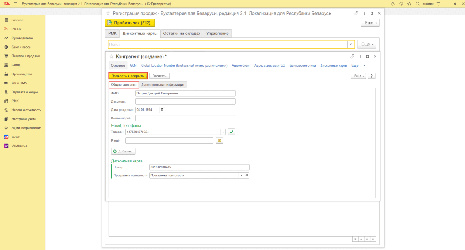Click Пробить чек (F12) button
Screen dimensions: 465x250
[130, 23]
